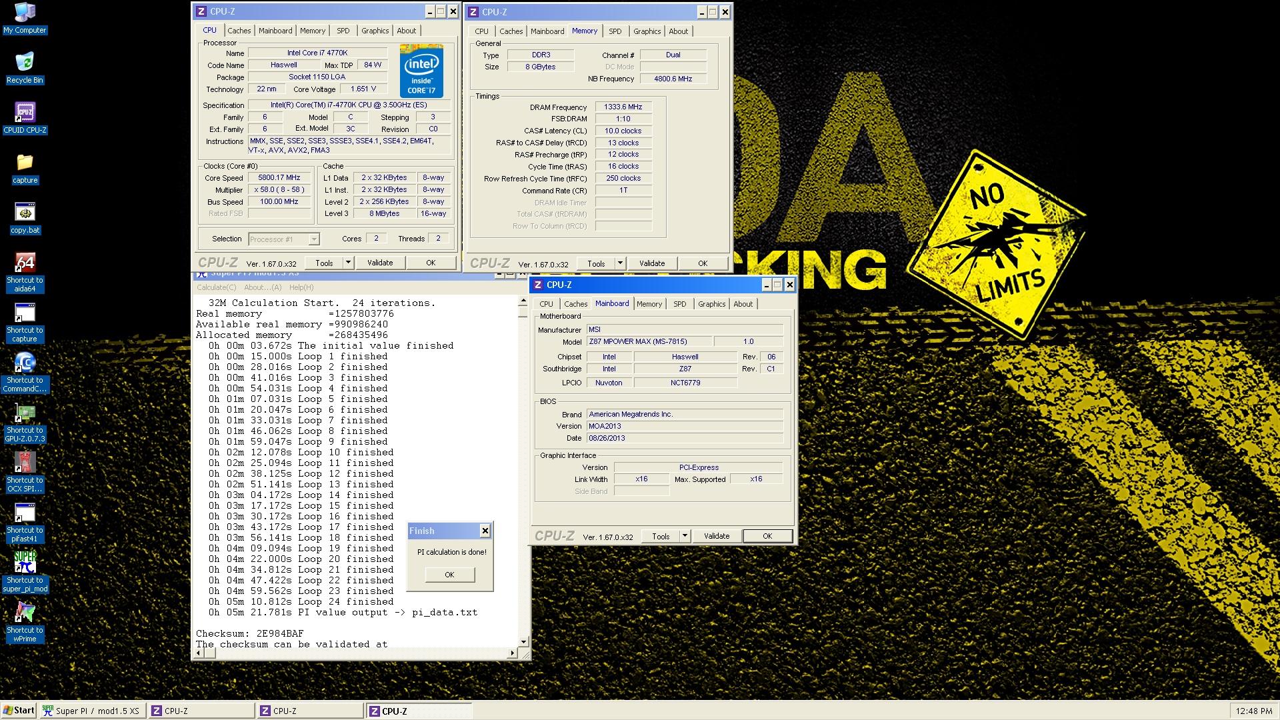1280x720 pixels.
Task: Select the copy.bat file icon
Action: (25, 218)
